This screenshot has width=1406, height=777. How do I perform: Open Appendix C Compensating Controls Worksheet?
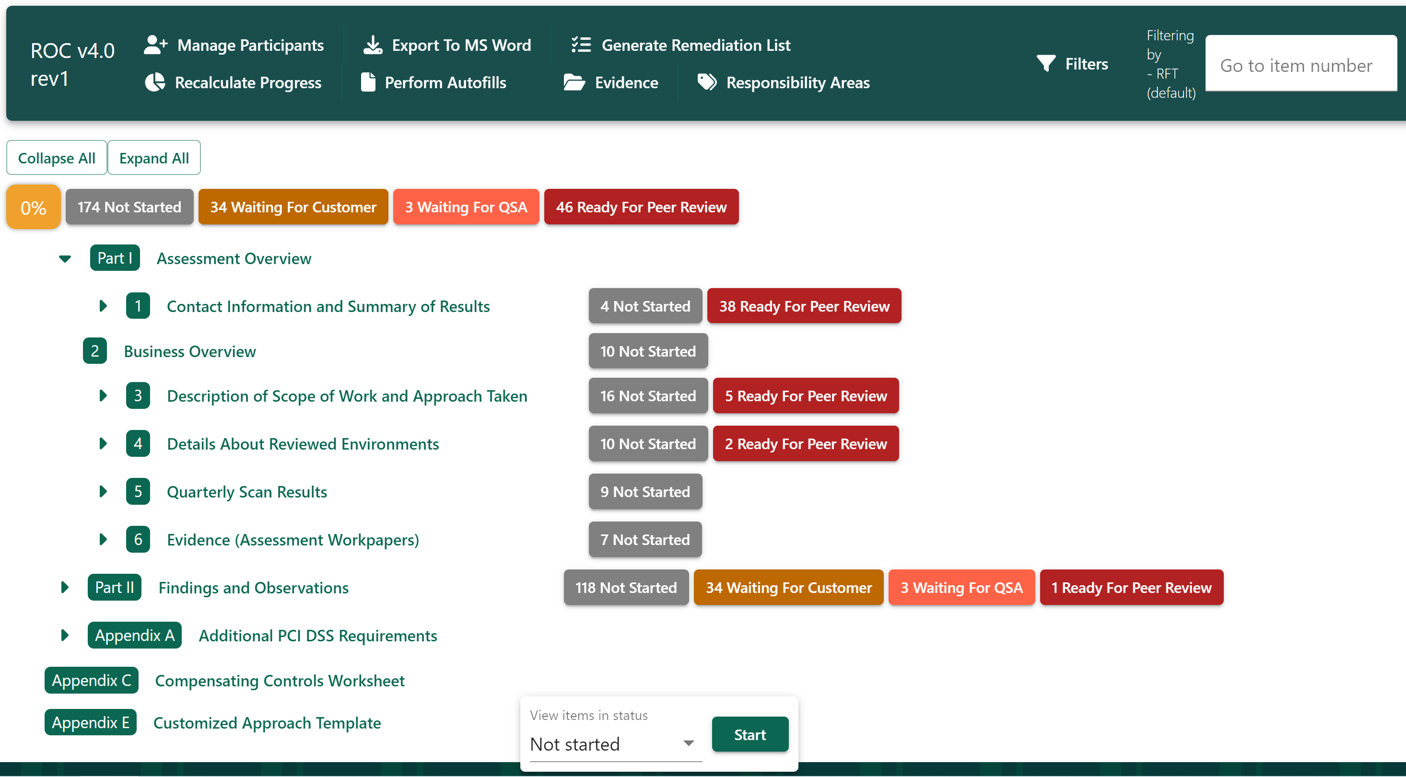(x=280, y=681)
